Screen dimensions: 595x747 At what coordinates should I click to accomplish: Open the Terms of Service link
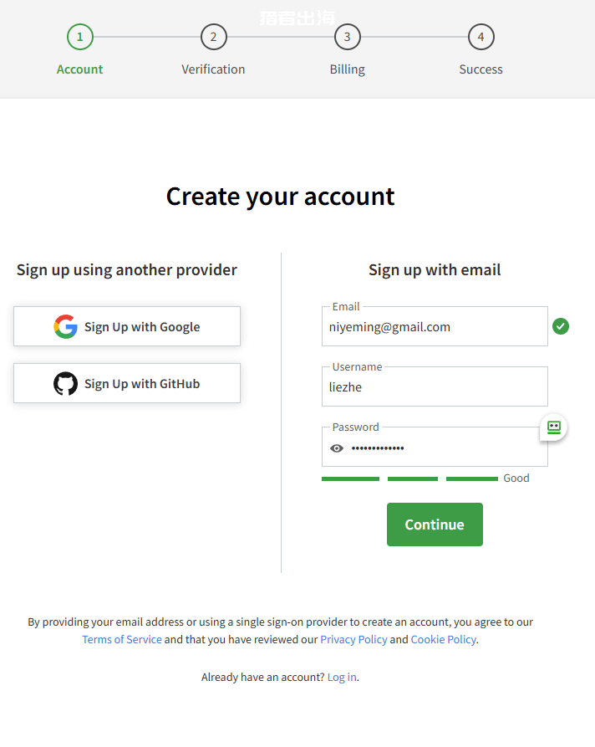pyautogui.click(x=122, y=639)
